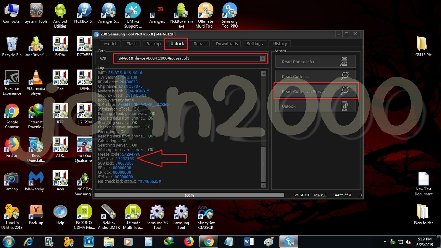
Task: Open New Text Document file
Action: [x=423, y=183]
